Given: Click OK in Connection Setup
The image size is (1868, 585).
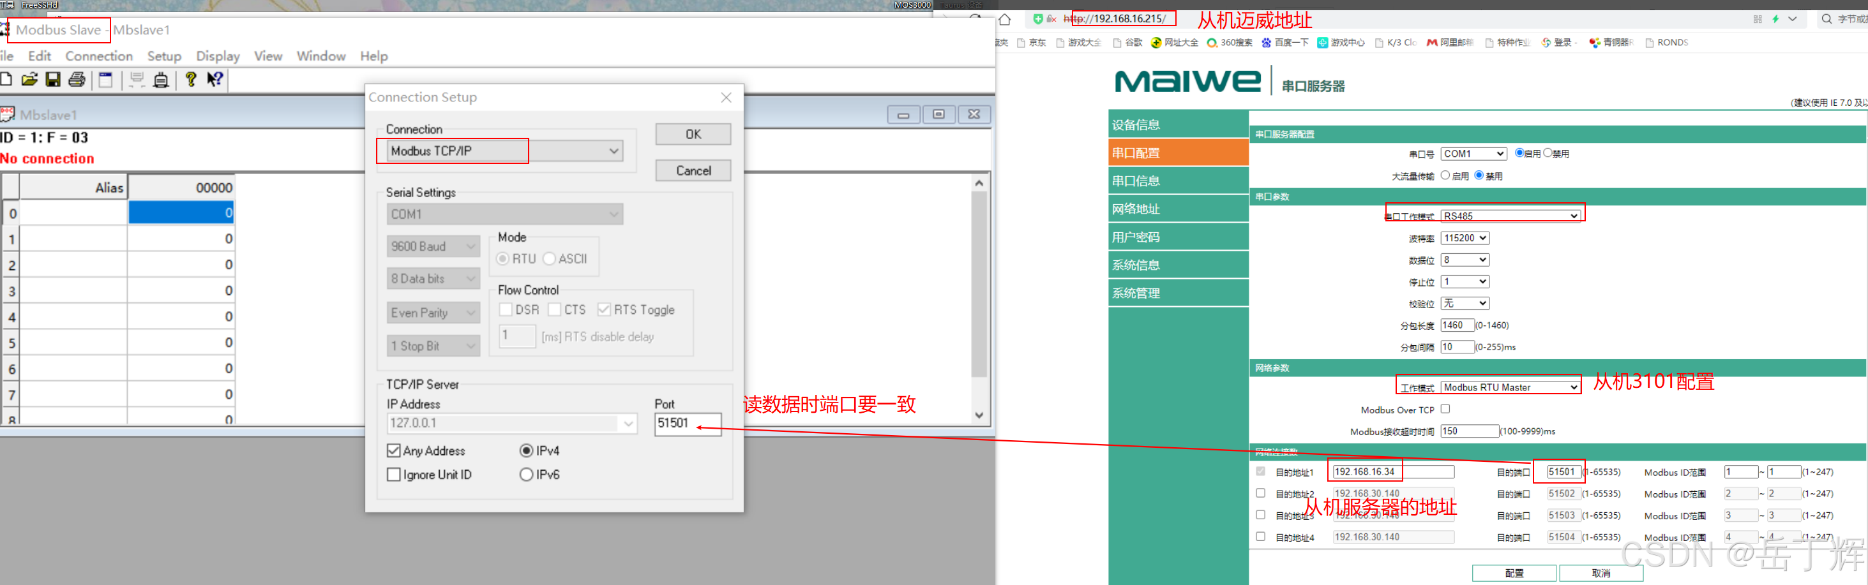Looking at the screenshot, I should pos(693,134).
